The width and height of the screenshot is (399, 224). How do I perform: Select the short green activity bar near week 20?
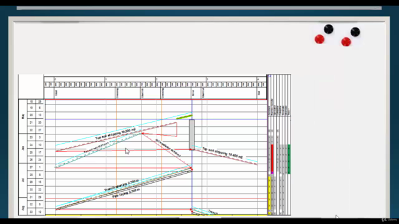point(185,117)
